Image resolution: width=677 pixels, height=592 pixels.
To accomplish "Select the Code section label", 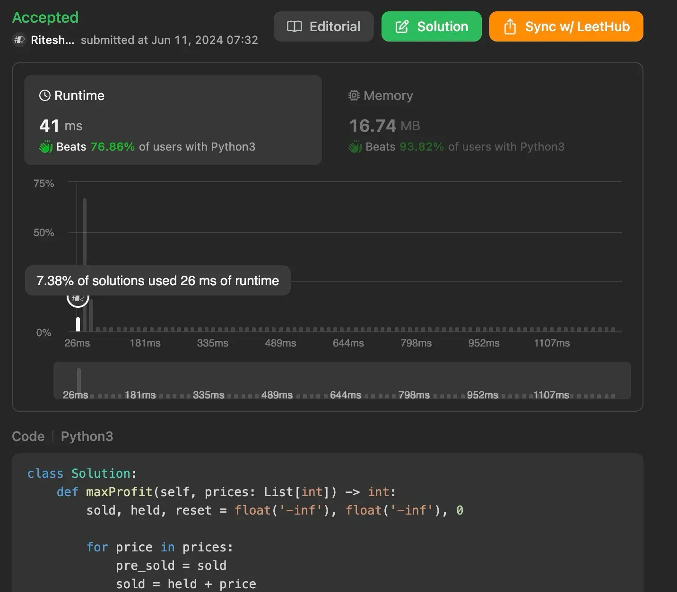I will (28, 436).
